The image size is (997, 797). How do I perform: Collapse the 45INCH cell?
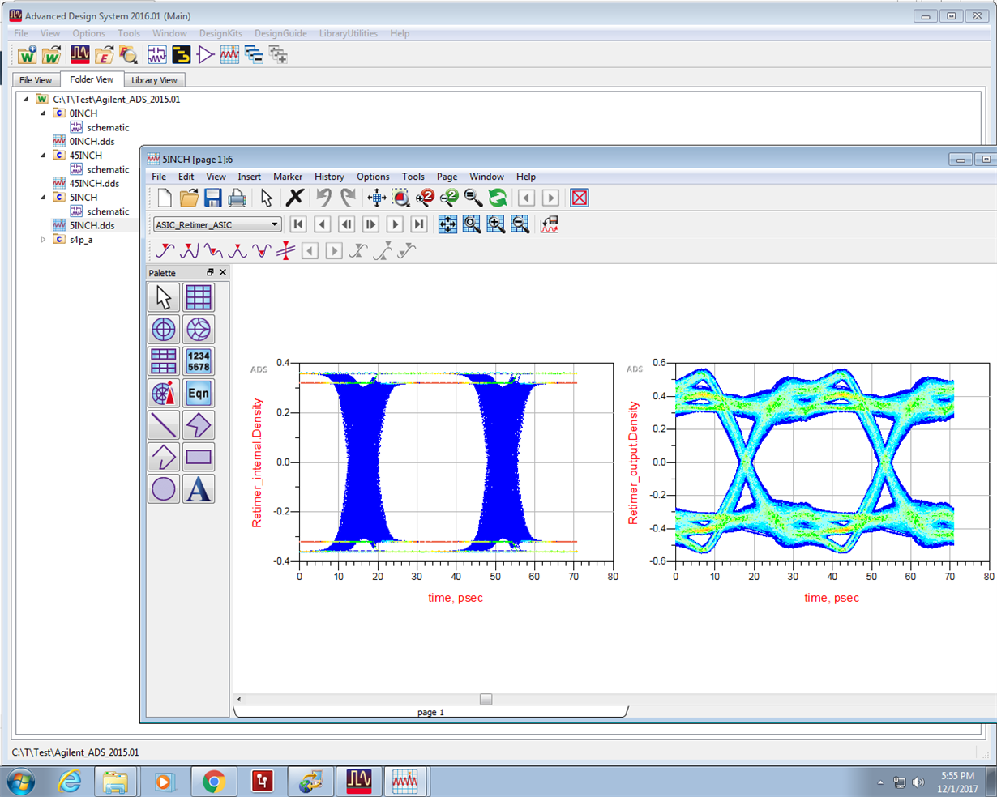pyautogui.click(x=44, y=155)
